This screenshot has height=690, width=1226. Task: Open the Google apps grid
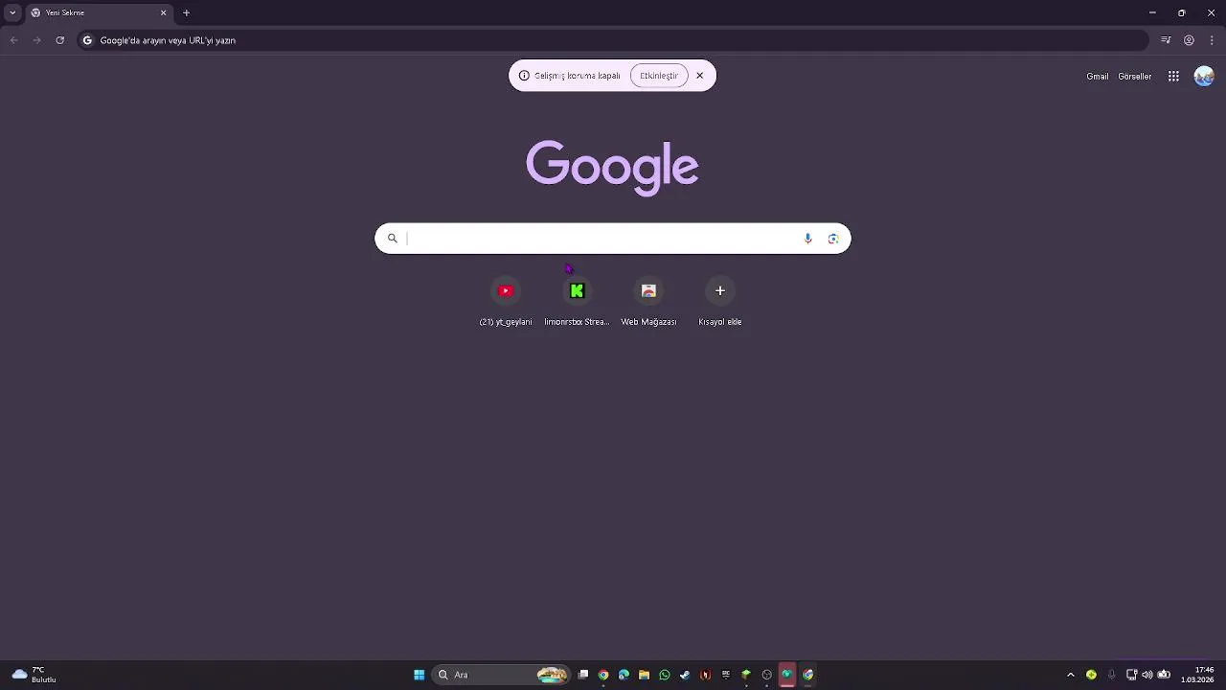click(1173, 77)
